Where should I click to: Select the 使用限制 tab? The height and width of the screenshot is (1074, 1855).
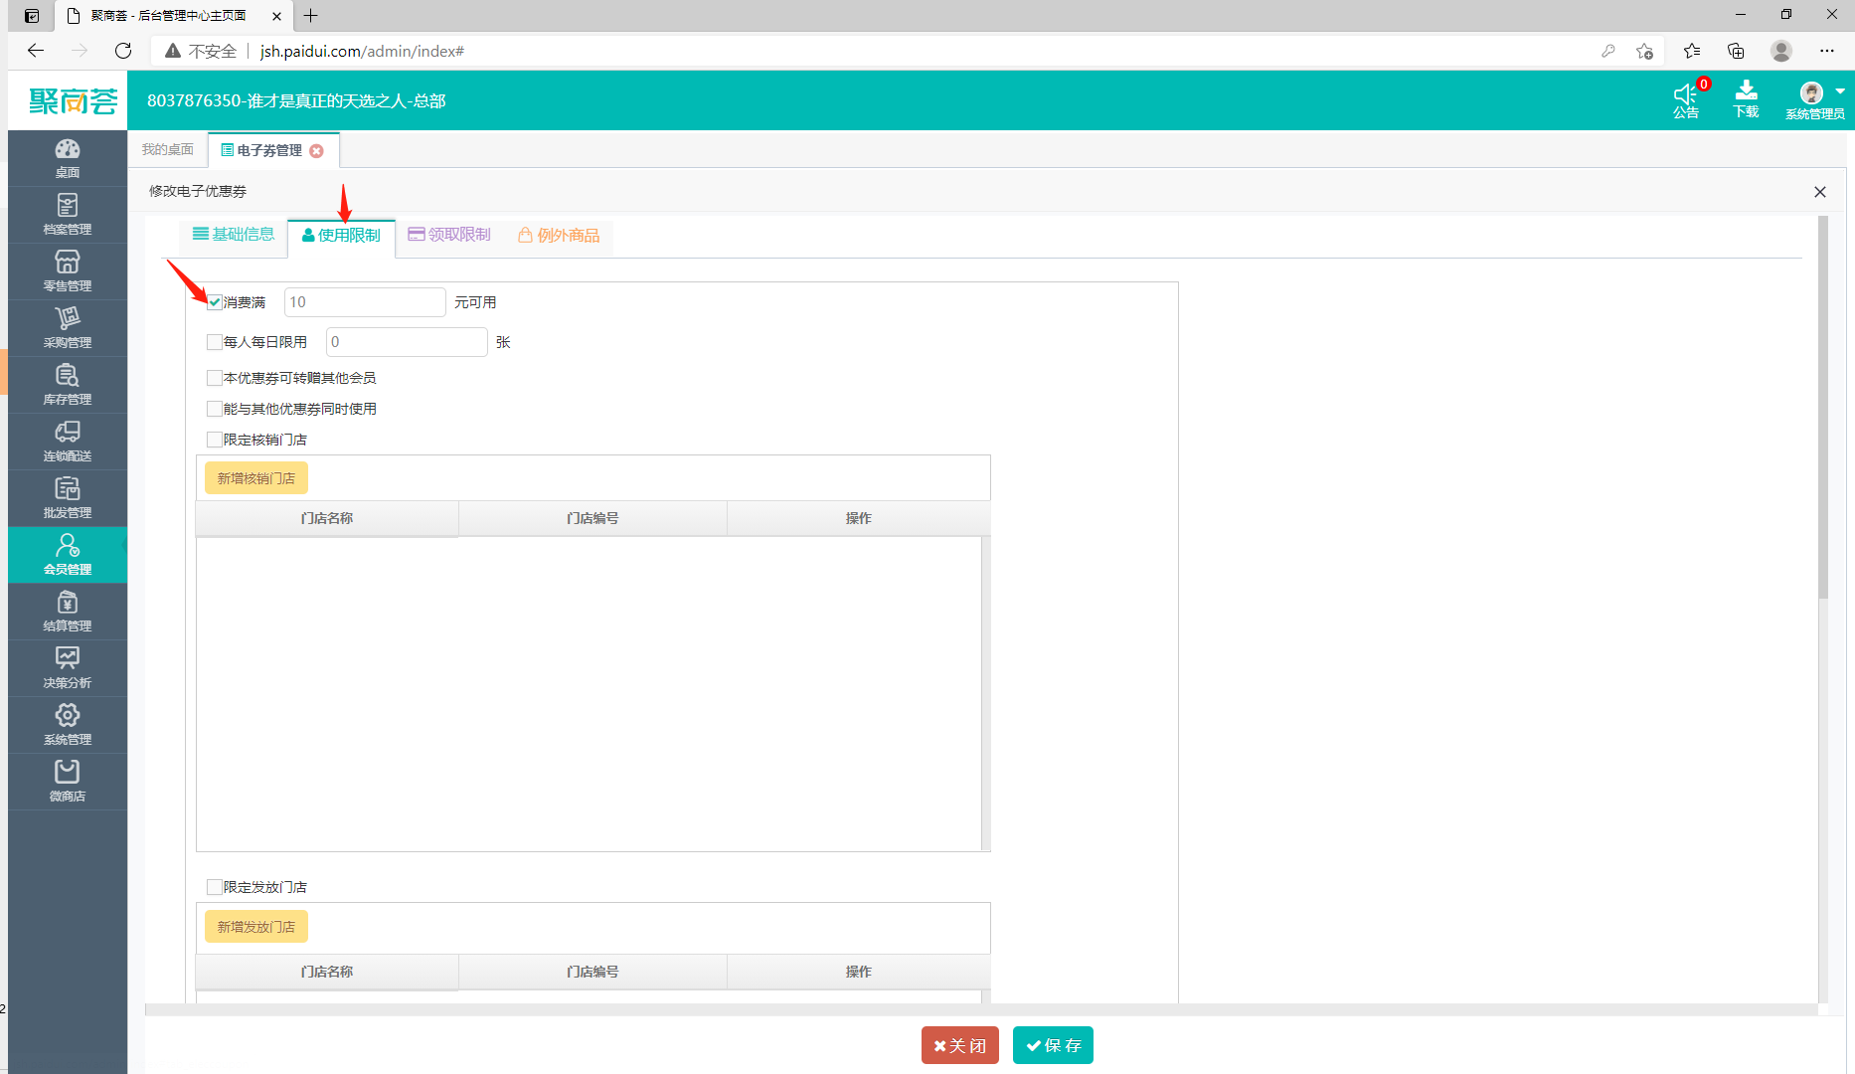click(x=341, y=236)
